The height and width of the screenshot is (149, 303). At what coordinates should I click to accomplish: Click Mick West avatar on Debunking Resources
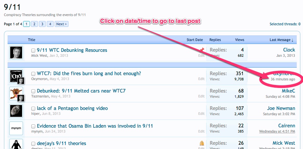(x=16, y=53)
